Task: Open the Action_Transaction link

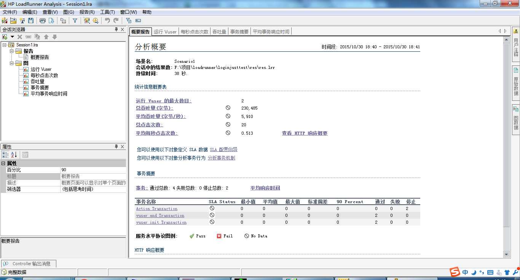Action: 157,208
